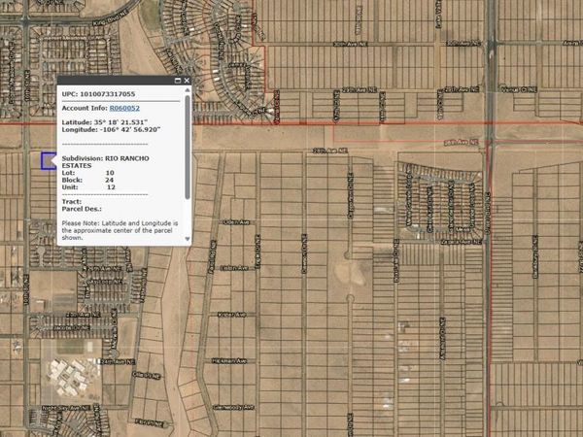The height and width of the screenshot is (437, 583).
Task: Click the Hickman Ave street label
Action: pyautogui.click(x=229, y=361)
